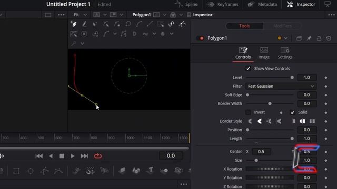Click the Border Width slider handle

click(x=270, y=103)
